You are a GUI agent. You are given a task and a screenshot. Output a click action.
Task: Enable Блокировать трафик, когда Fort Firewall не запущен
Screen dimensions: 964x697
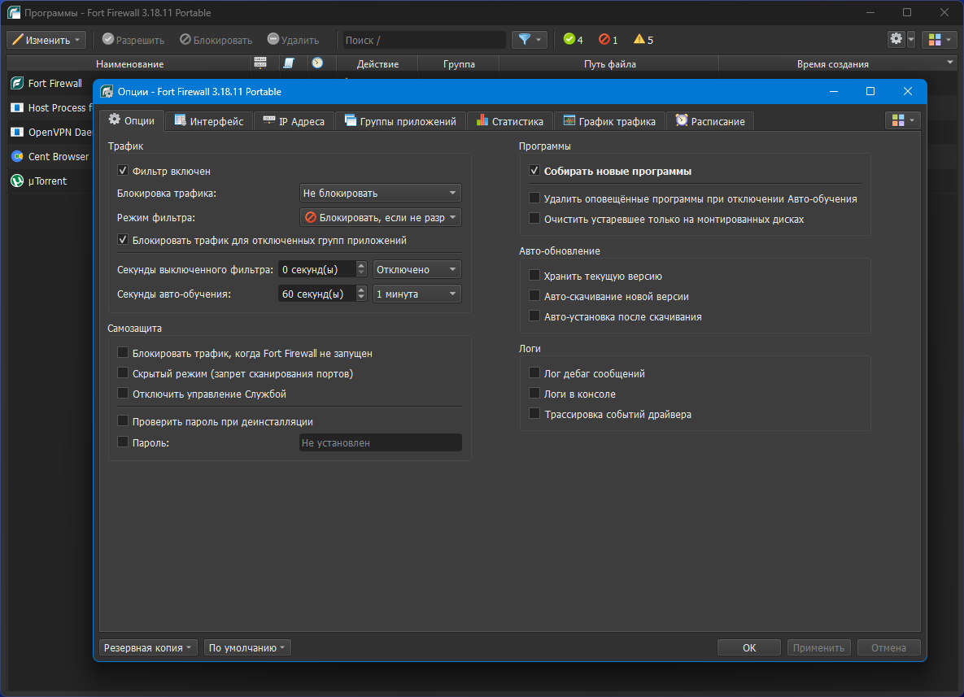pos(123,353)
